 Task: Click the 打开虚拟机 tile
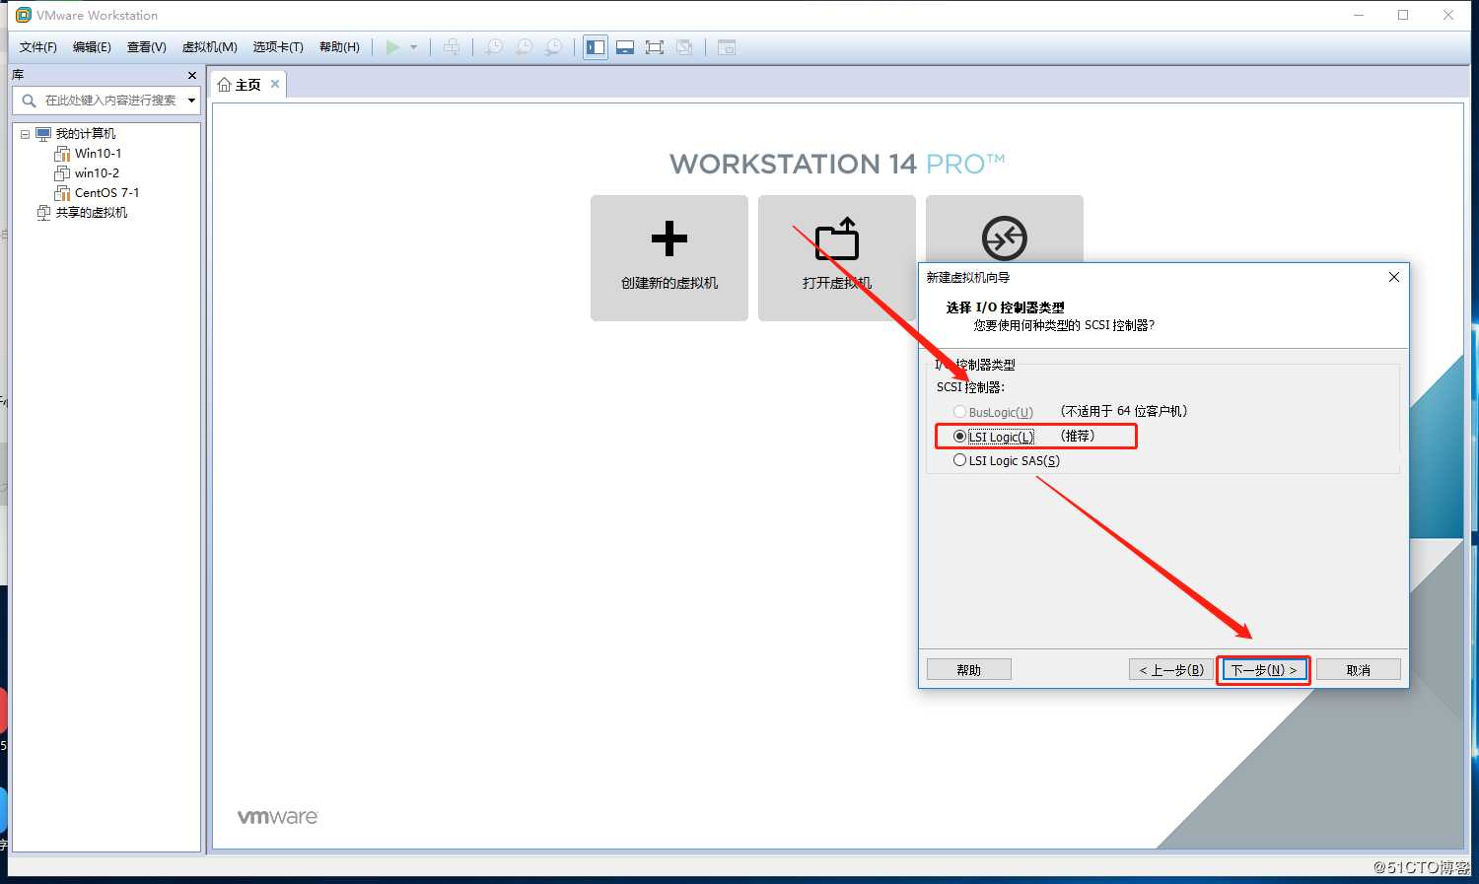(837, 258)
